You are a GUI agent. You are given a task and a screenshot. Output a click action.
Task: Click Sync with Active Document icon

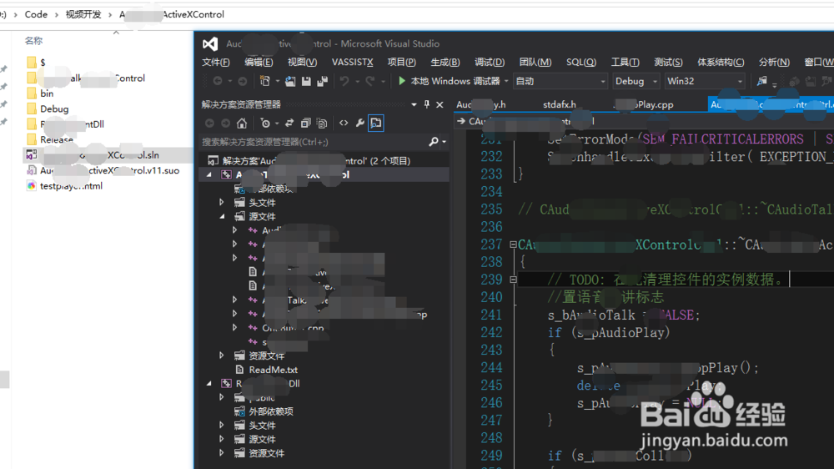289,123
